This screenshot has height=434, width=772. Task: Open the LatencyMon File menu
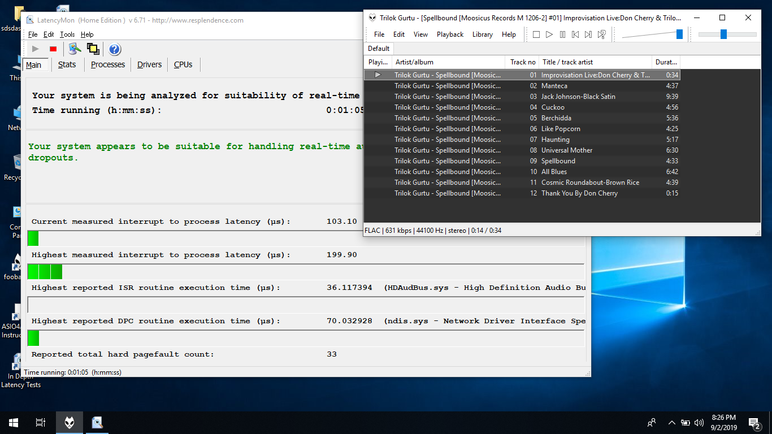coord(33,34)
